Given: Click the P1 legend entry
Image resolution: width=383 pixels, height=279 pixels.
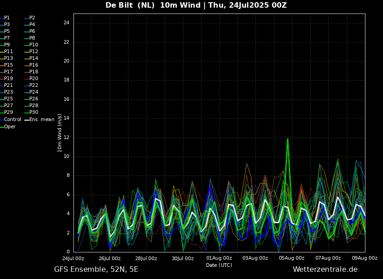Looking at the screenshot, I should [7, 18].
